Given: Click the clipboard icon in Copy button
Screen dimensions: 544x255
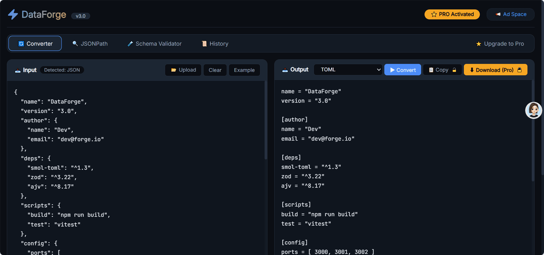Looking at the screenshot, I should click(x=431, y=70).
